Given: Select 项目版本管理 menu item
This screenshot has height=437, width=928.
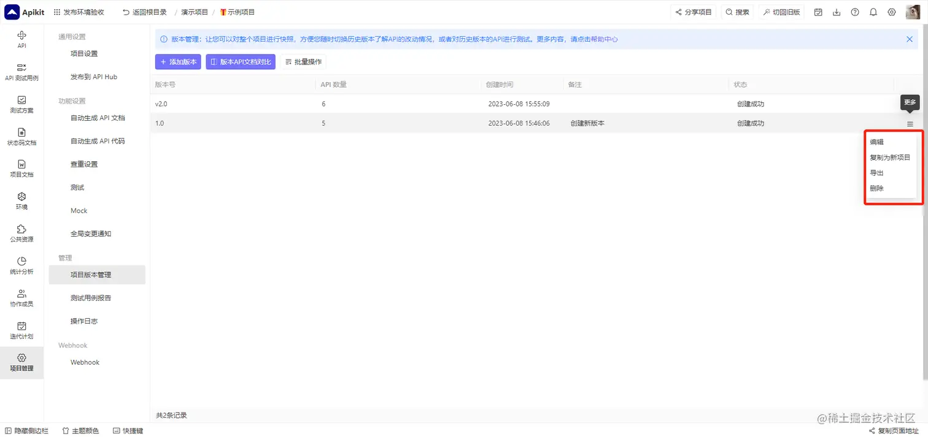Looking at the screenshot, I should click(97, 275).
